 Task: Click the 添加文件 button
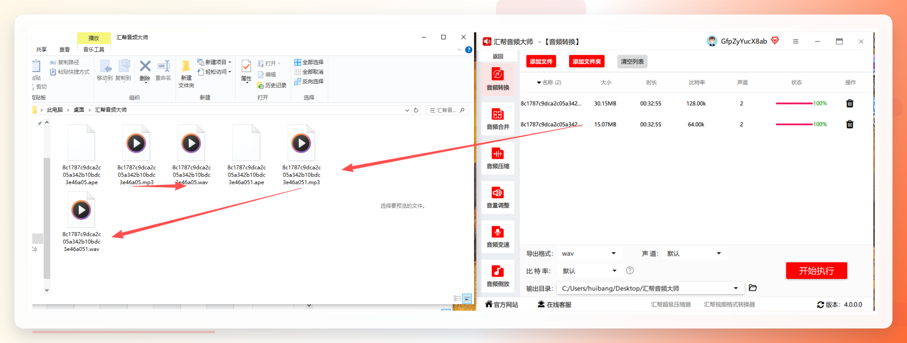point(541,61)
